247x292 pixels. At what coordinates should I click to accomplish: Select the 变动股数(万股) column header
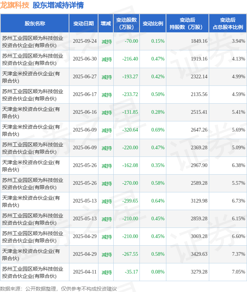[126, 24]
